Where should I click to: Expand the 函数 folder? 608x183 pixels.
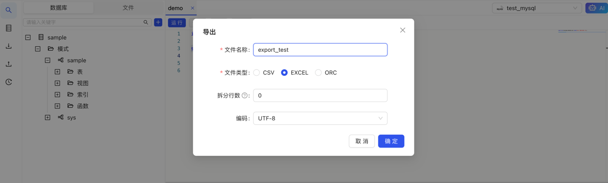(57, 106)
